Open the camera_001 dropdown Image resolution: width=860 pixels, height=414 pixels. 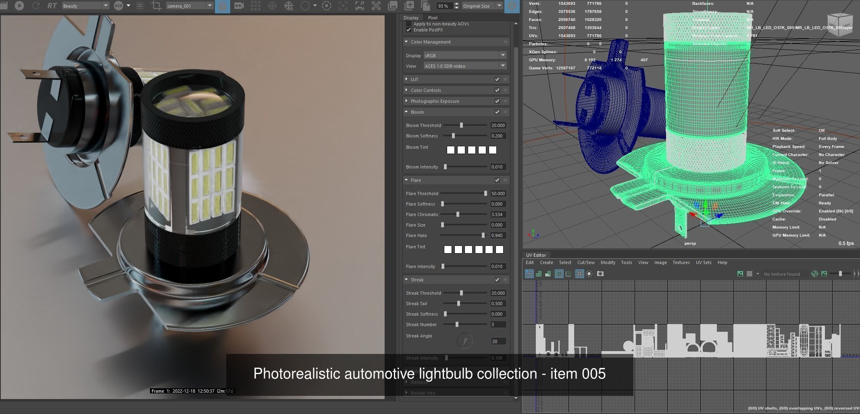(x=189, y=6)
